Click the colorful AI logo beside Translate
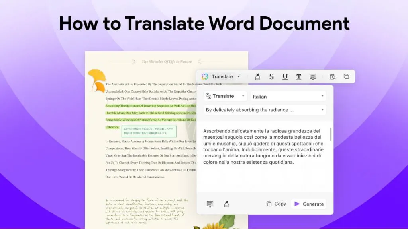 coord(205,76)
